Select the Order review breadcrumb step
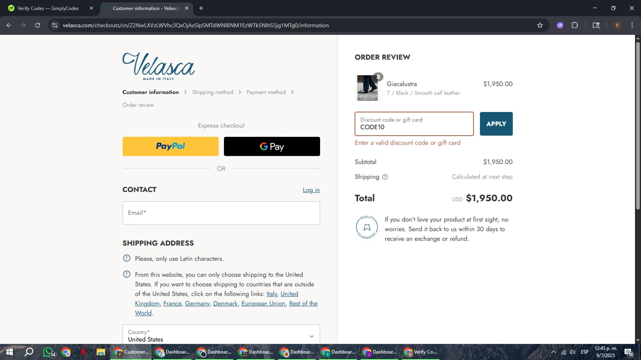This screenshot has width=641, height=360. 138,105
